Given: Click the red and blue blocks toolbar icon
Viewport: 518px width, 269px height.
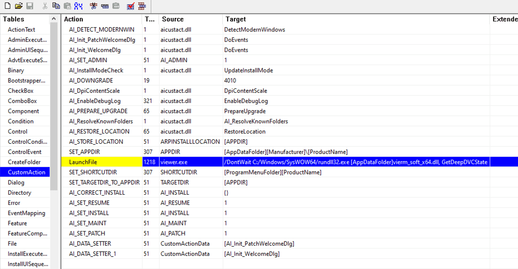Looking at the screenshot, I should [142, 6].
